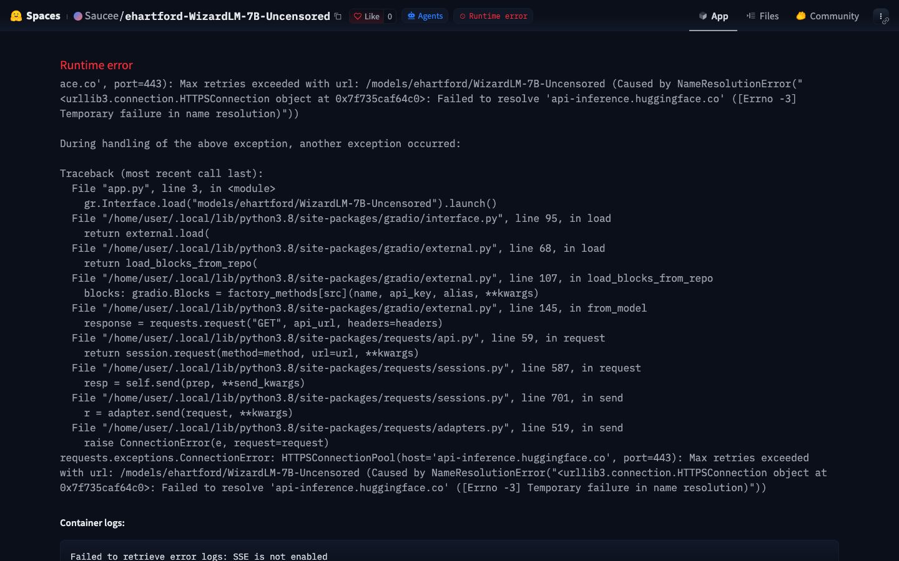Click the link icon in the top-right corner
This screenshot has width=899, height=561.
pyautogui.click(x=885, y=21)
